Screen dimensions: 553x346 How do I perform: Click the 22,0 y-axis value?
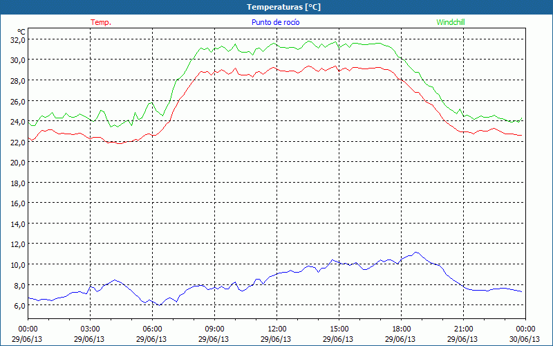pyautogui.click(x=18, y=143)
